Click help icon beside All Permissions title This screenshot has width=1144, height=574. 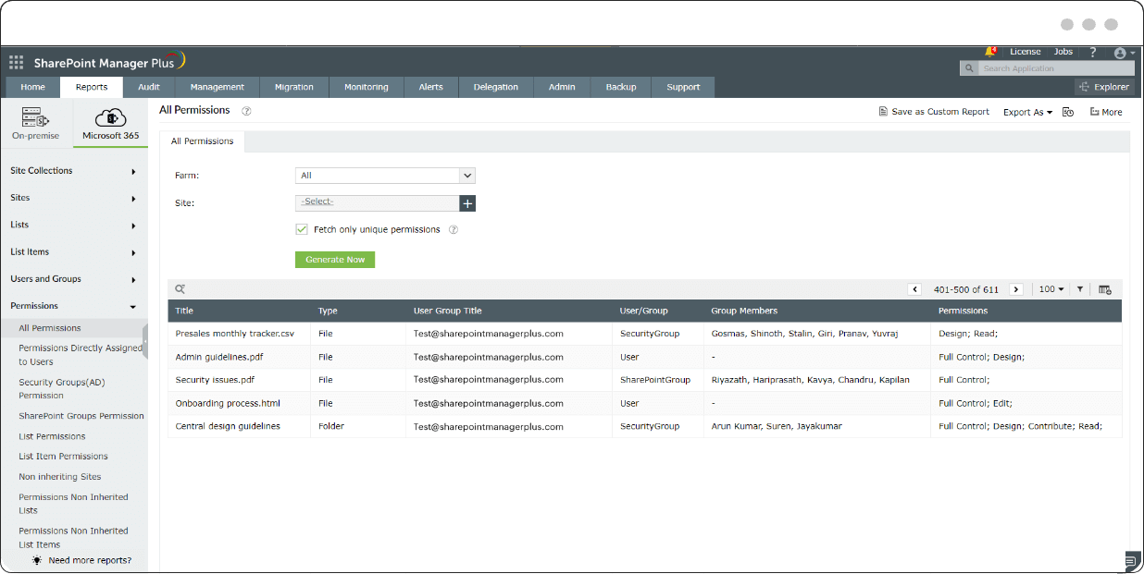click(x=246, y=111)
